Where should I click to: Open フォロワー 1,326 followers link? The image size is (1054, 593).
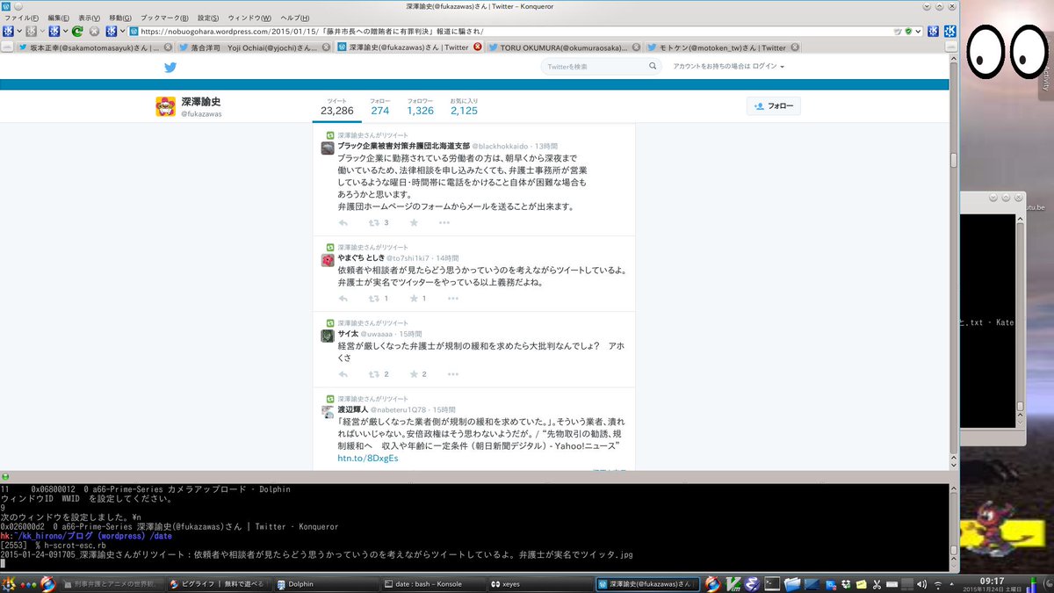click(x=420, y=107)
